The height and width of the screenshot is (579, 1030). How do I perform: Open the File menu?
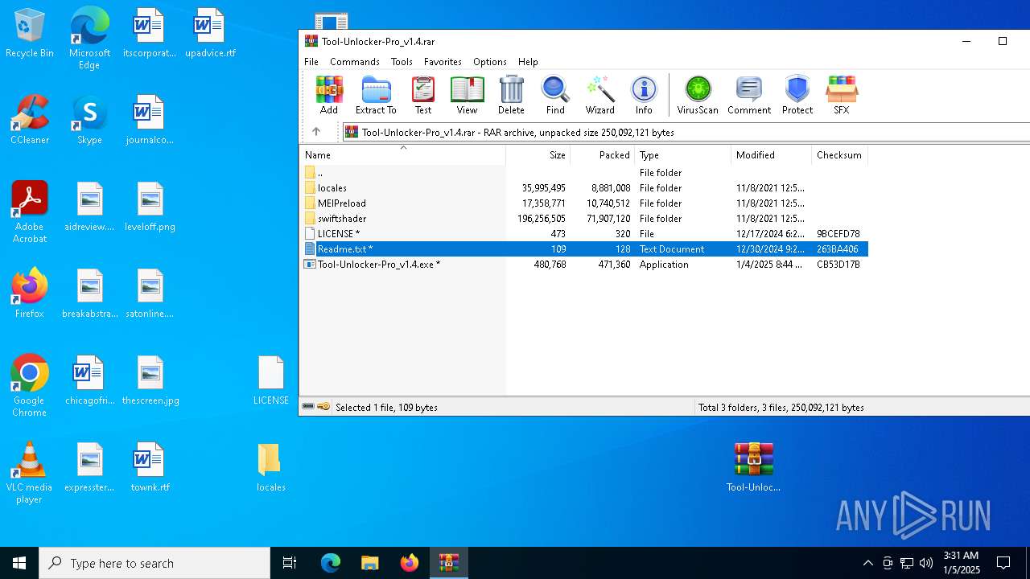pos(311,62)
